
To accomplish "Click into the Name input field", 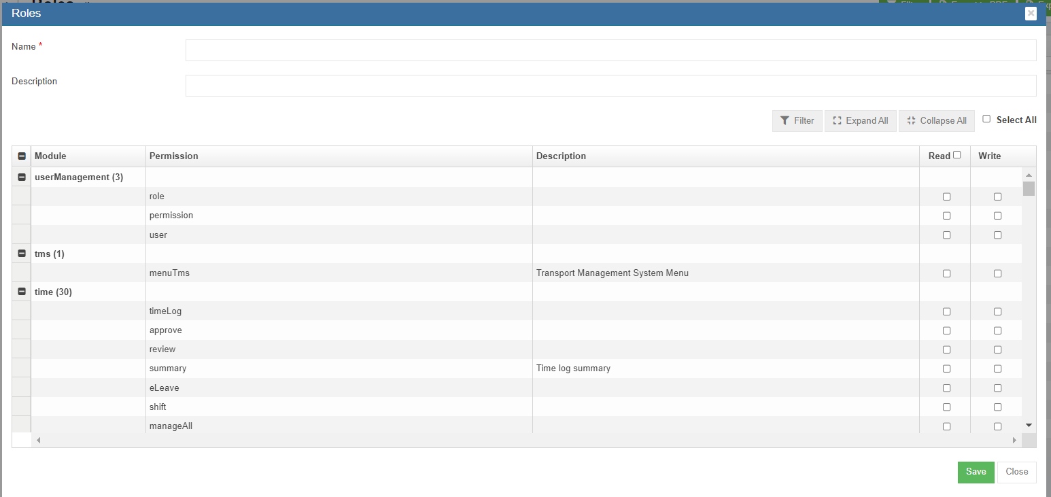I will point(610,50).
